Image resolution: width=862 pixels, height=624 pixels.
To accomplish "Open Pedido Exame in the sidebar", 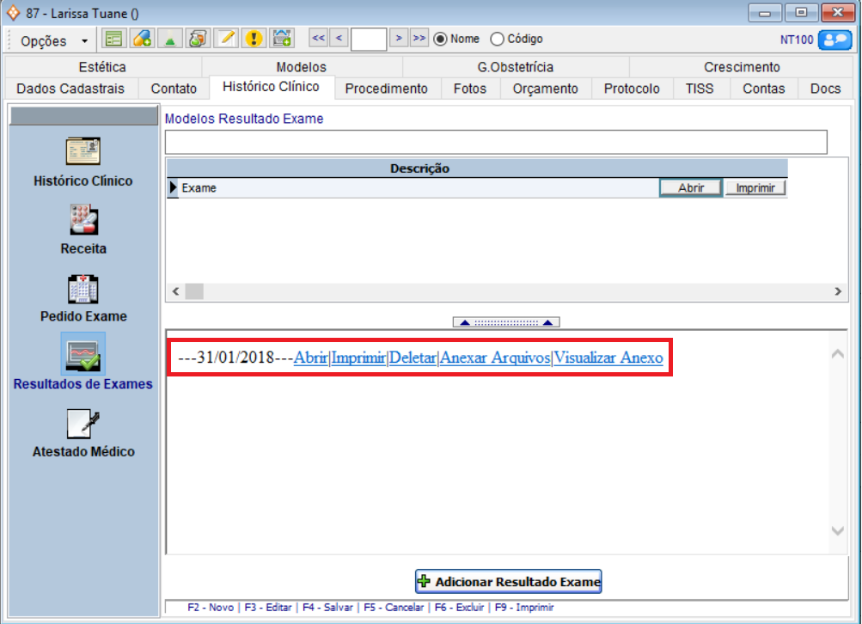I will [83, 288].
